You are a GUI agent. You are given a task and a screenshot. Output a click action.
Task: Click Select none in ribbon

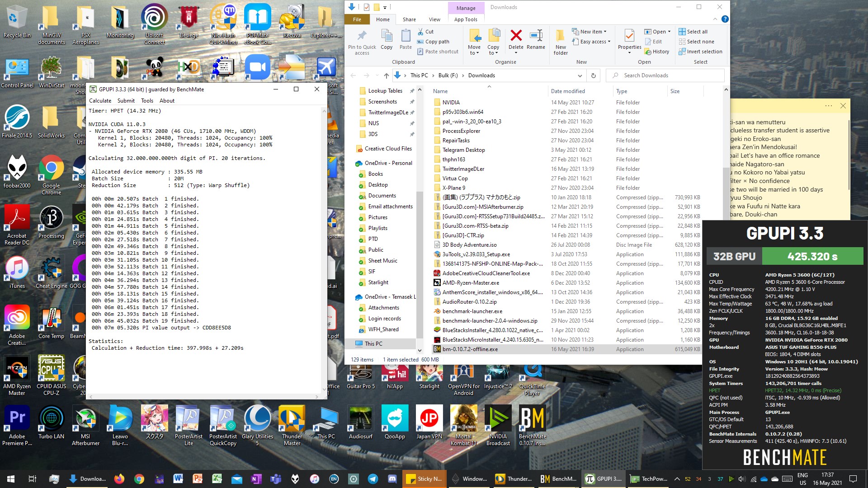point(697,42)
